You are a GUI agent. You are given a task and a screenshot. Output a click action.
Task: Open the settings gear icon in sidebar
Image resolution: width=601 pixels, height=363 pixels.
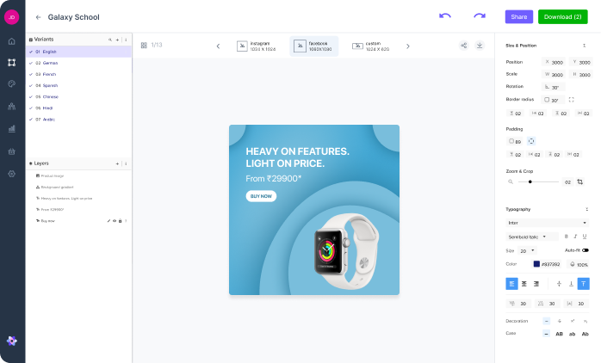tap(12, 174)
